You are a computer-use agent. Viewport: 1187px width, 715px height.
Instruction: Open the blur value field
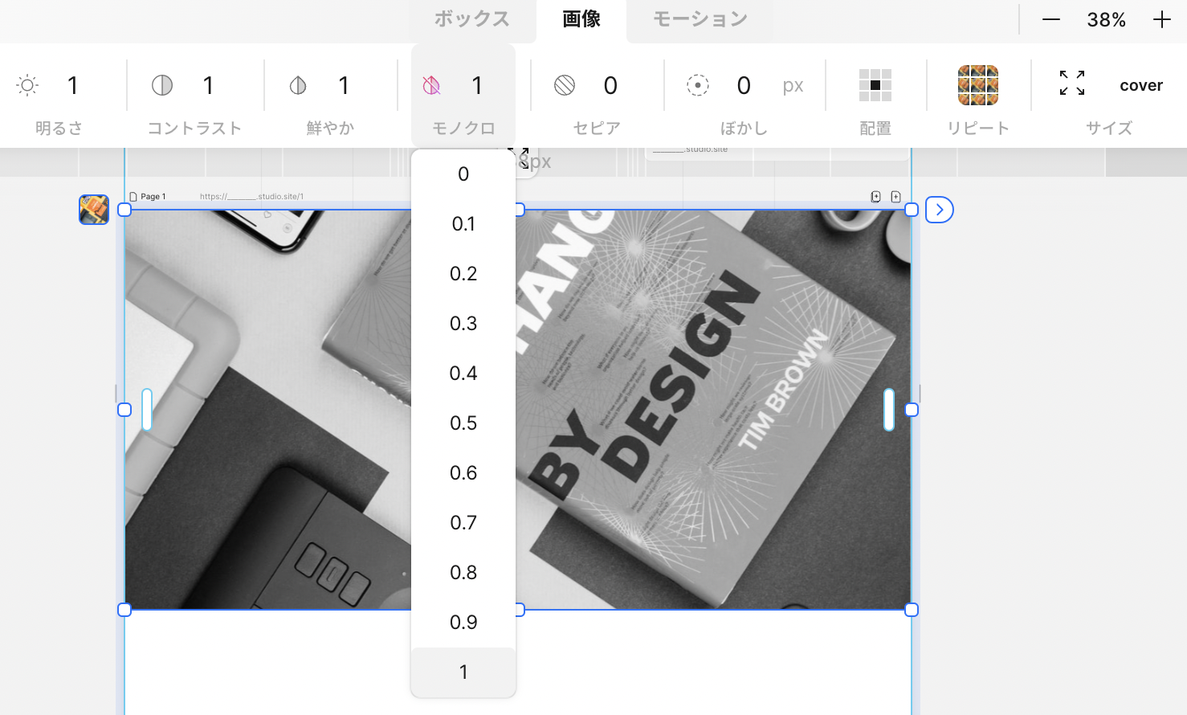[x=744, y=85]
